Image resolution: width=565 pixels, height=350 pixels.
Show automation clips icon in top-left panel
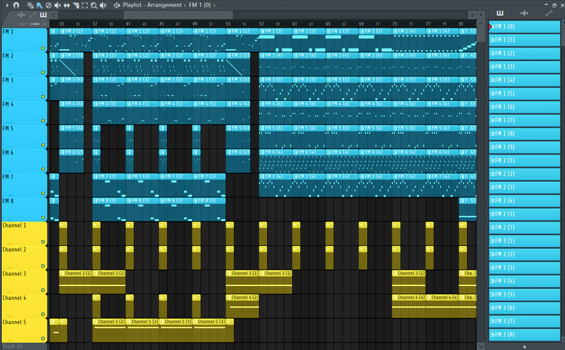pos(32,15)
